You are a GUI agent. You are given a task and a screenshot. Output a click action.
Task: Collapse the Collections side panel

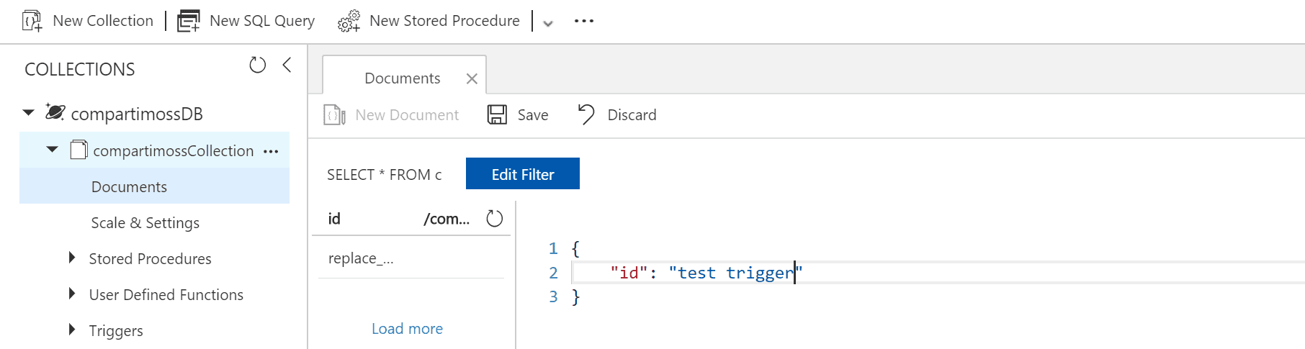[x=287, y=65]
